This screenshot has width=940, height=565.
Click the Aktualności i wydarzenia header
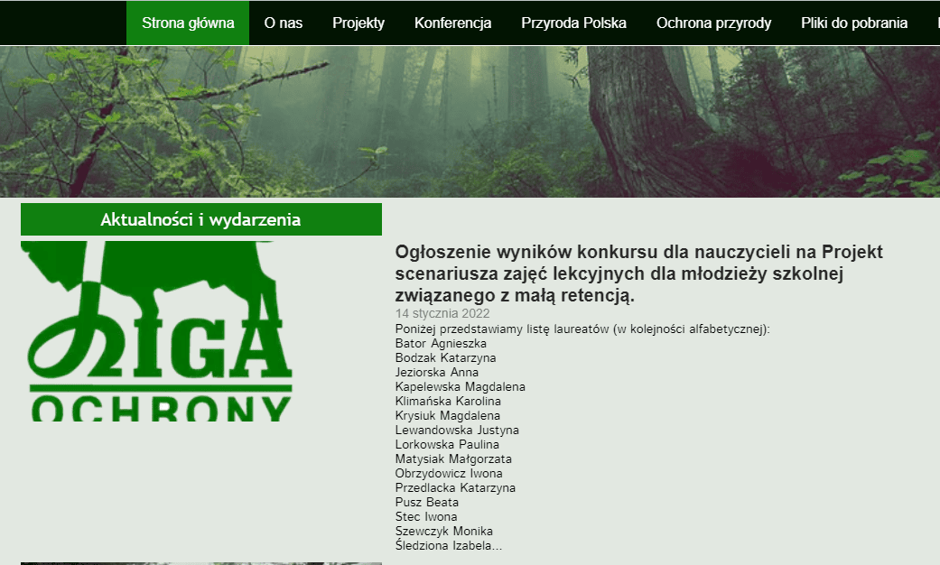[200, 219]
